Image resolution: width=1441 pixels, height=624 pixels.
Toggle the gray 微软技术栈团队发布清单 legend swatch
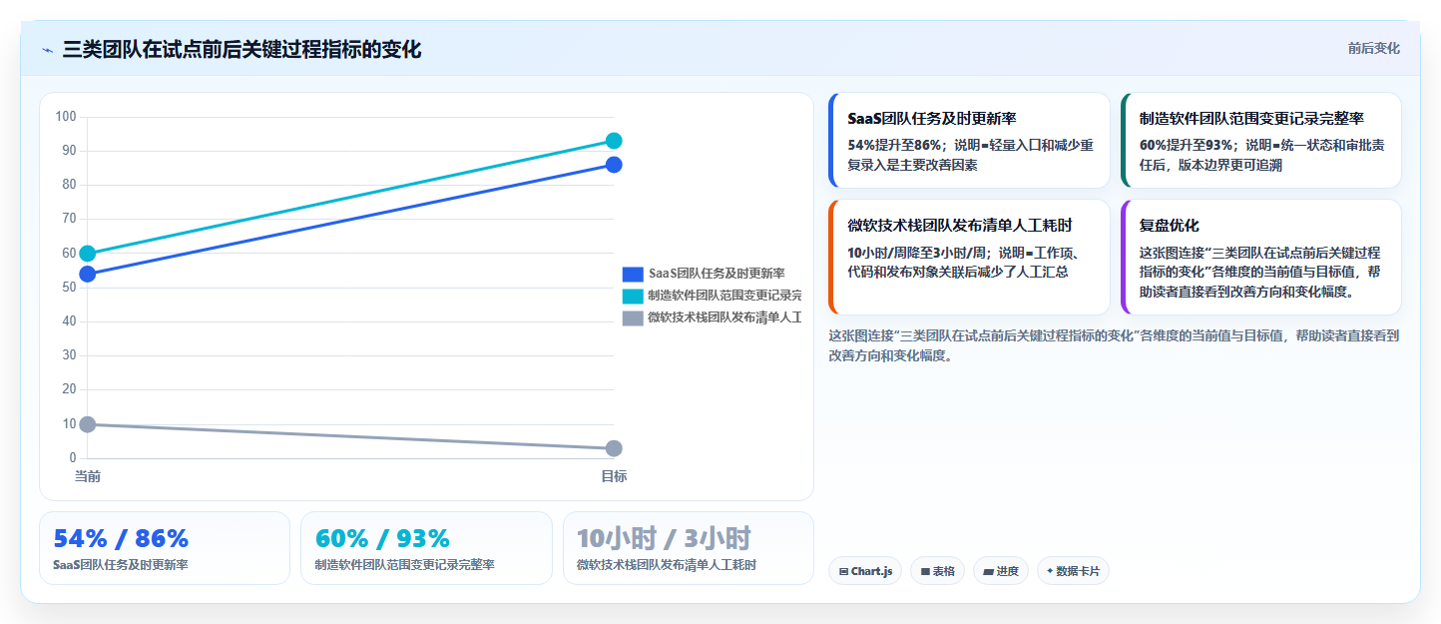click(633, 317)
